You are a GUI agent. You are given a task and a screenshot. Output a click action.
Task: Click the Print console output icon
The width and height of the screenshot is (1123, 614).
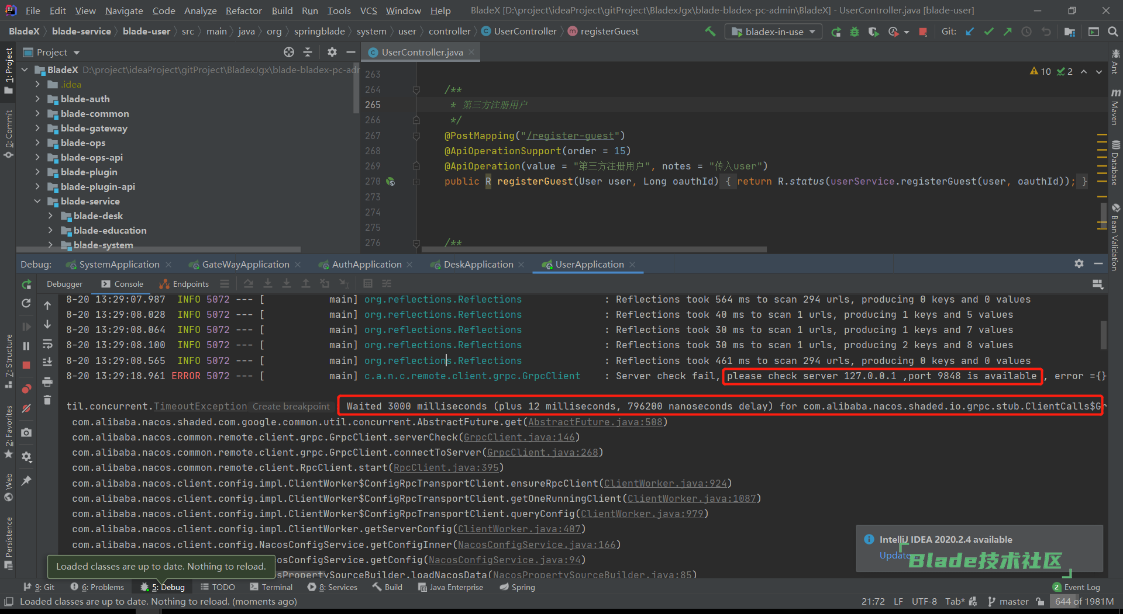(x=47, y=381)
